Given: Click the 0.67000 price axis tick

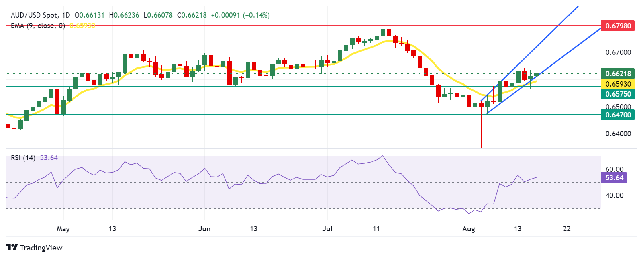Looking at the screenshot, I should pos(618,52).
